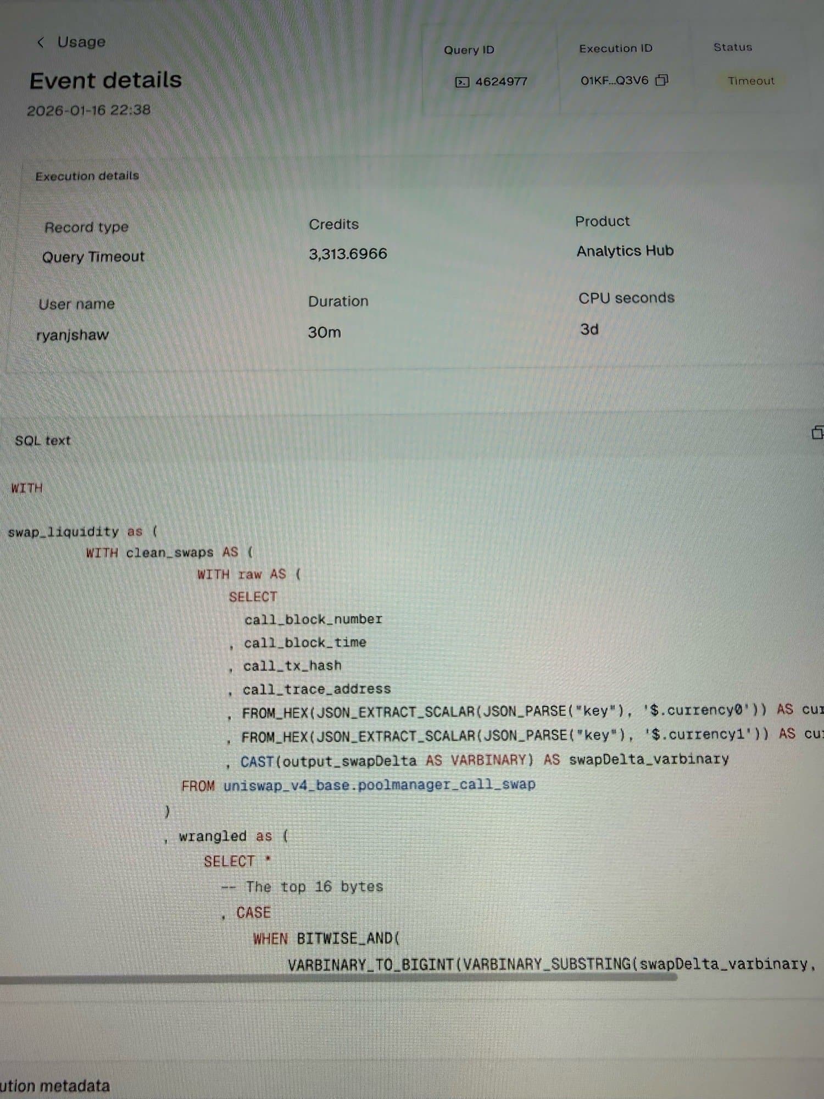The width and height of the screenshot is (824, 1099).
Task: Click the query terminal icon next to 4624977
Action: 462,82
